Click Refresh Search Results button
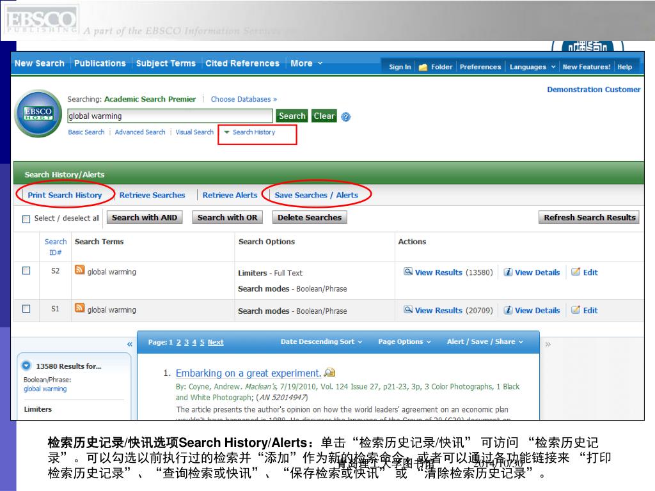This screenshot has width=655, height=491. [x=589, y=217]
